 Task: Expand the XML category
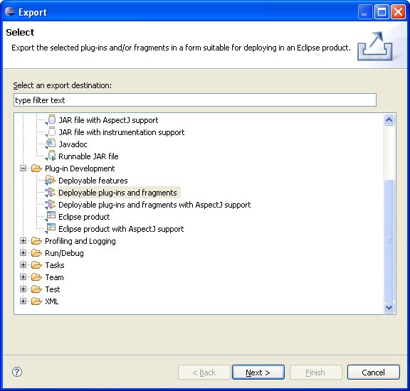tap(23, 301)
